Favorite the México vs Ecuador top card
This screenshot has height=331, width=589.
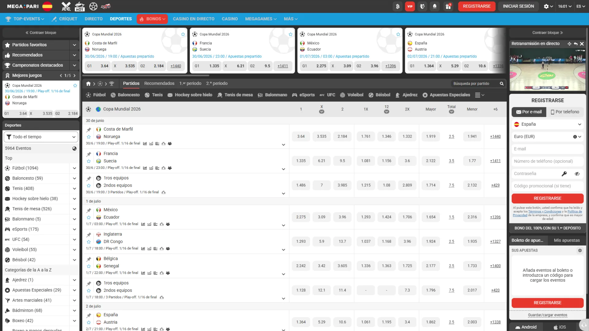click(398, 34)
